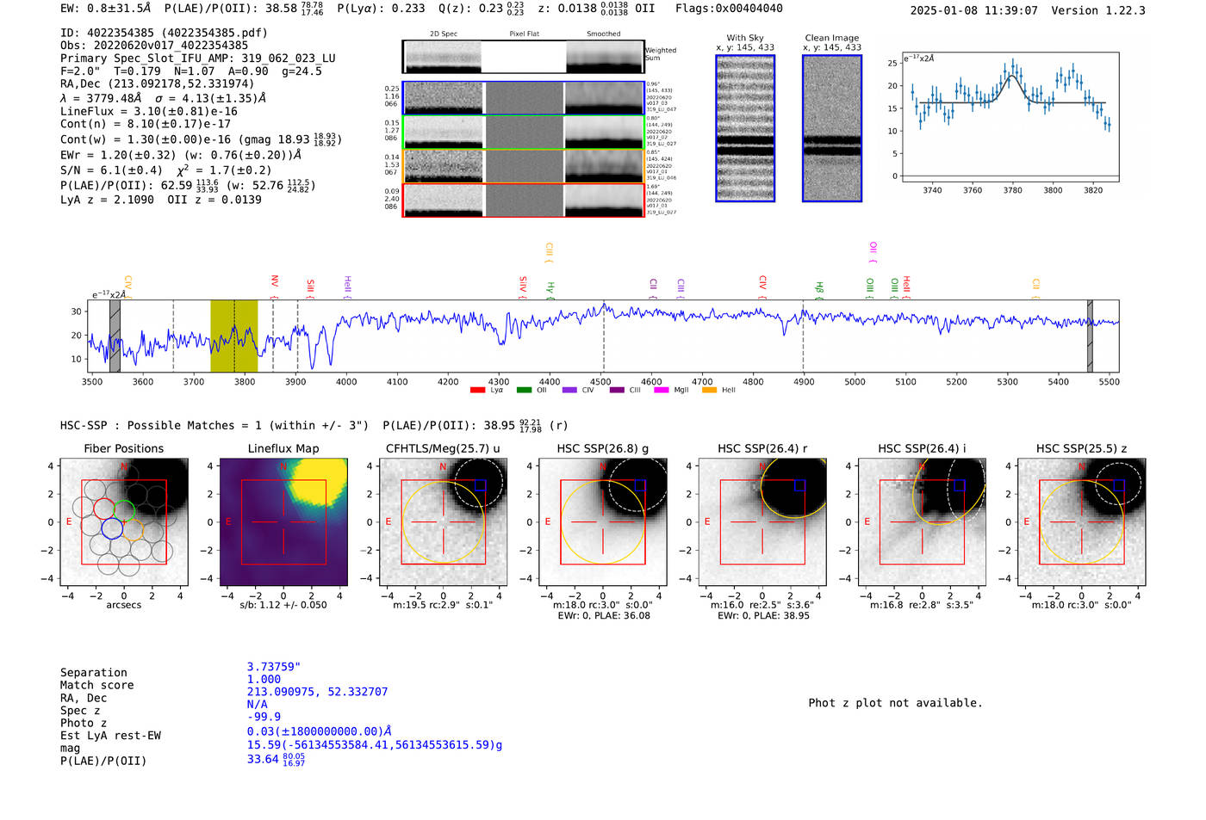Click the With Sky 2D image

click(745, 128)
